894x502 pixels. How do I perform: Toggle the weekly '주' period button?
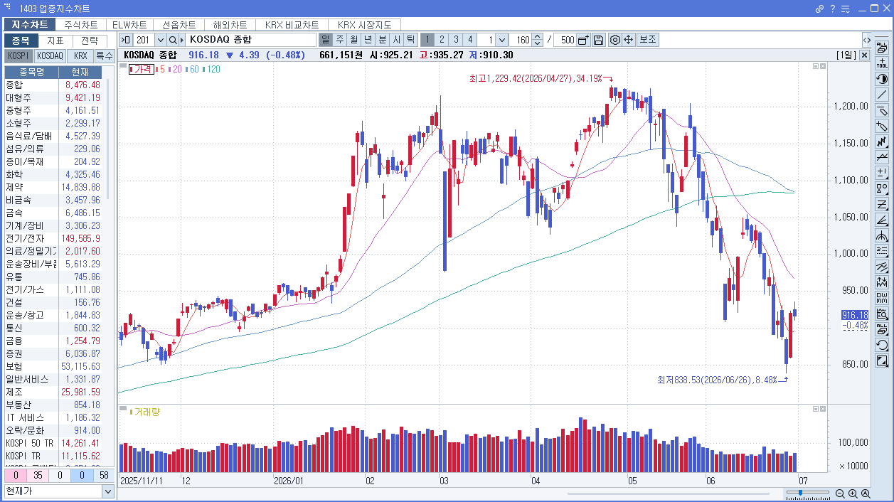(340, 40)
